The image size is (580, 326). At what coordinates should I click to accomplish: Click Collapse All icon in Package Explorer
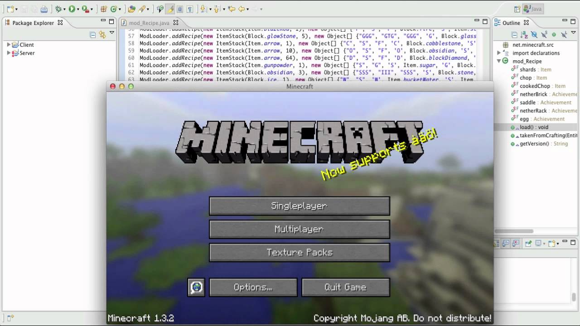[92, 35]
